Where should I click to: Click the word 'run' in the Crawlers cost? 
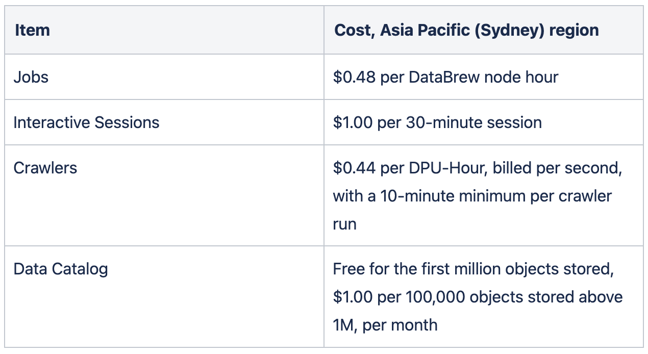click(x=344, y=224)
